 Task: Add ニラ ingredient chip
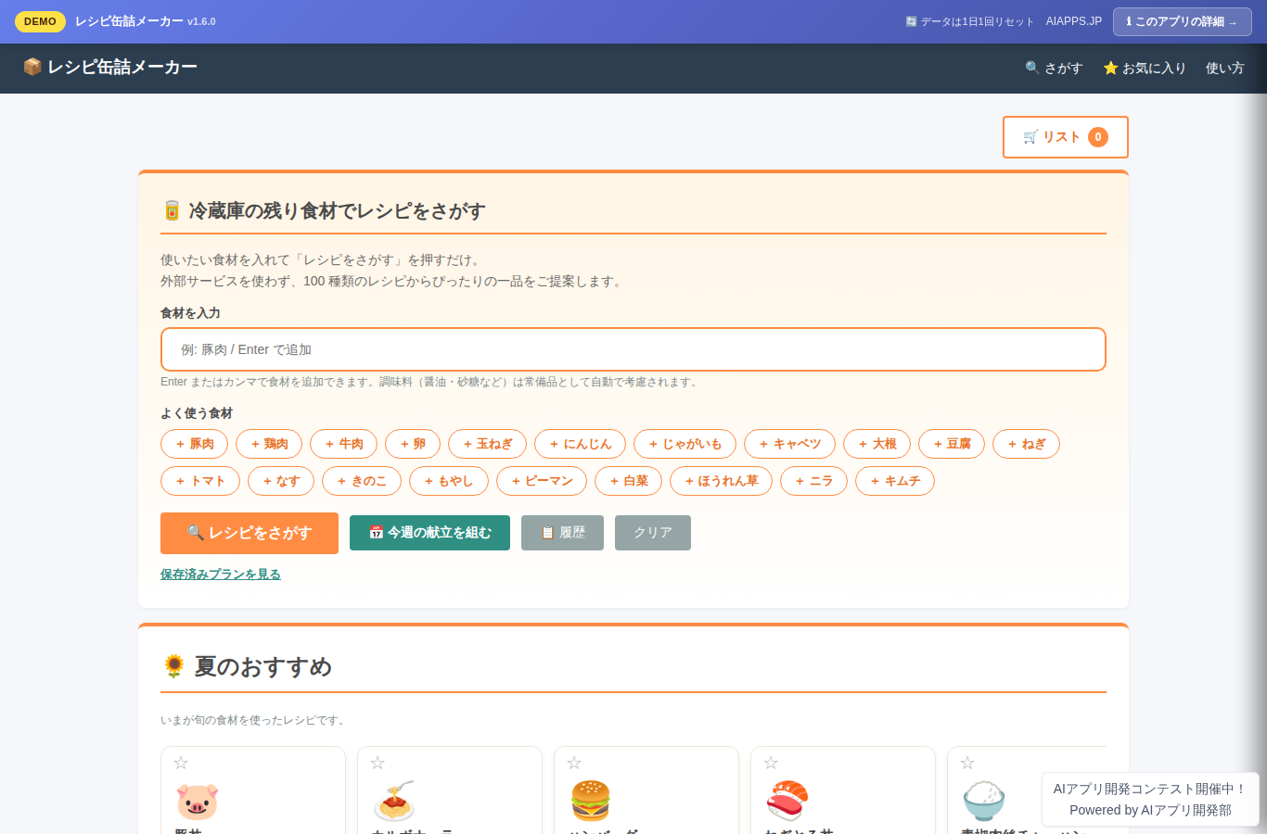pyautogui.click(x=813, y=481)
